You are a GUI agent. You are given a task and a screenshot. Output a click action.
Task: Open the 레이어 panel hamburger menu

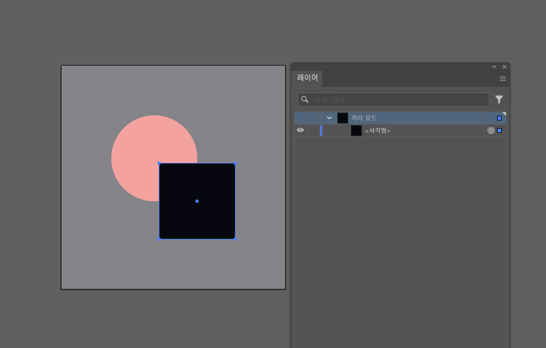point(503,79)
